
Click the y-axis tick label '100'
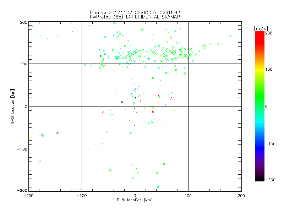[x=24, y=64]
